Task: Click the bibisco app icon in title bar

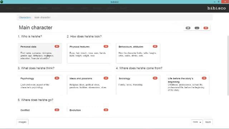Action: tap(1, 2)
